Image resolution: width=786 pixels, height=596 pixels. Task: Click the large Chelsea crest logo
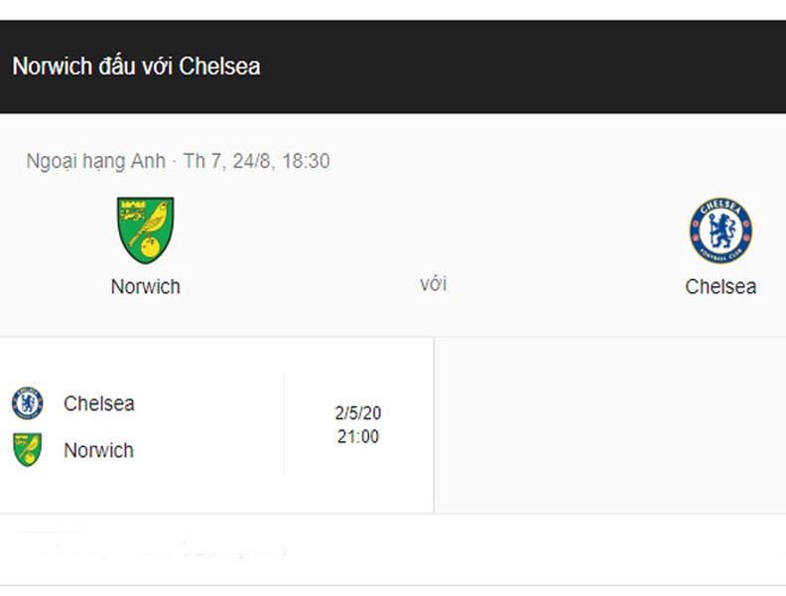720,230
